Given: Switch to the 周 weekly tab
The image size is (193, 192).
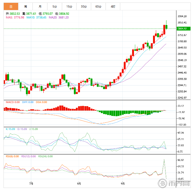Looking at the screenshot, I should click(x=25, y=6).
